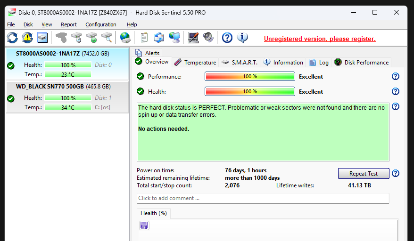Click the blue refresh arrows toolbar icon

point(12,37)
